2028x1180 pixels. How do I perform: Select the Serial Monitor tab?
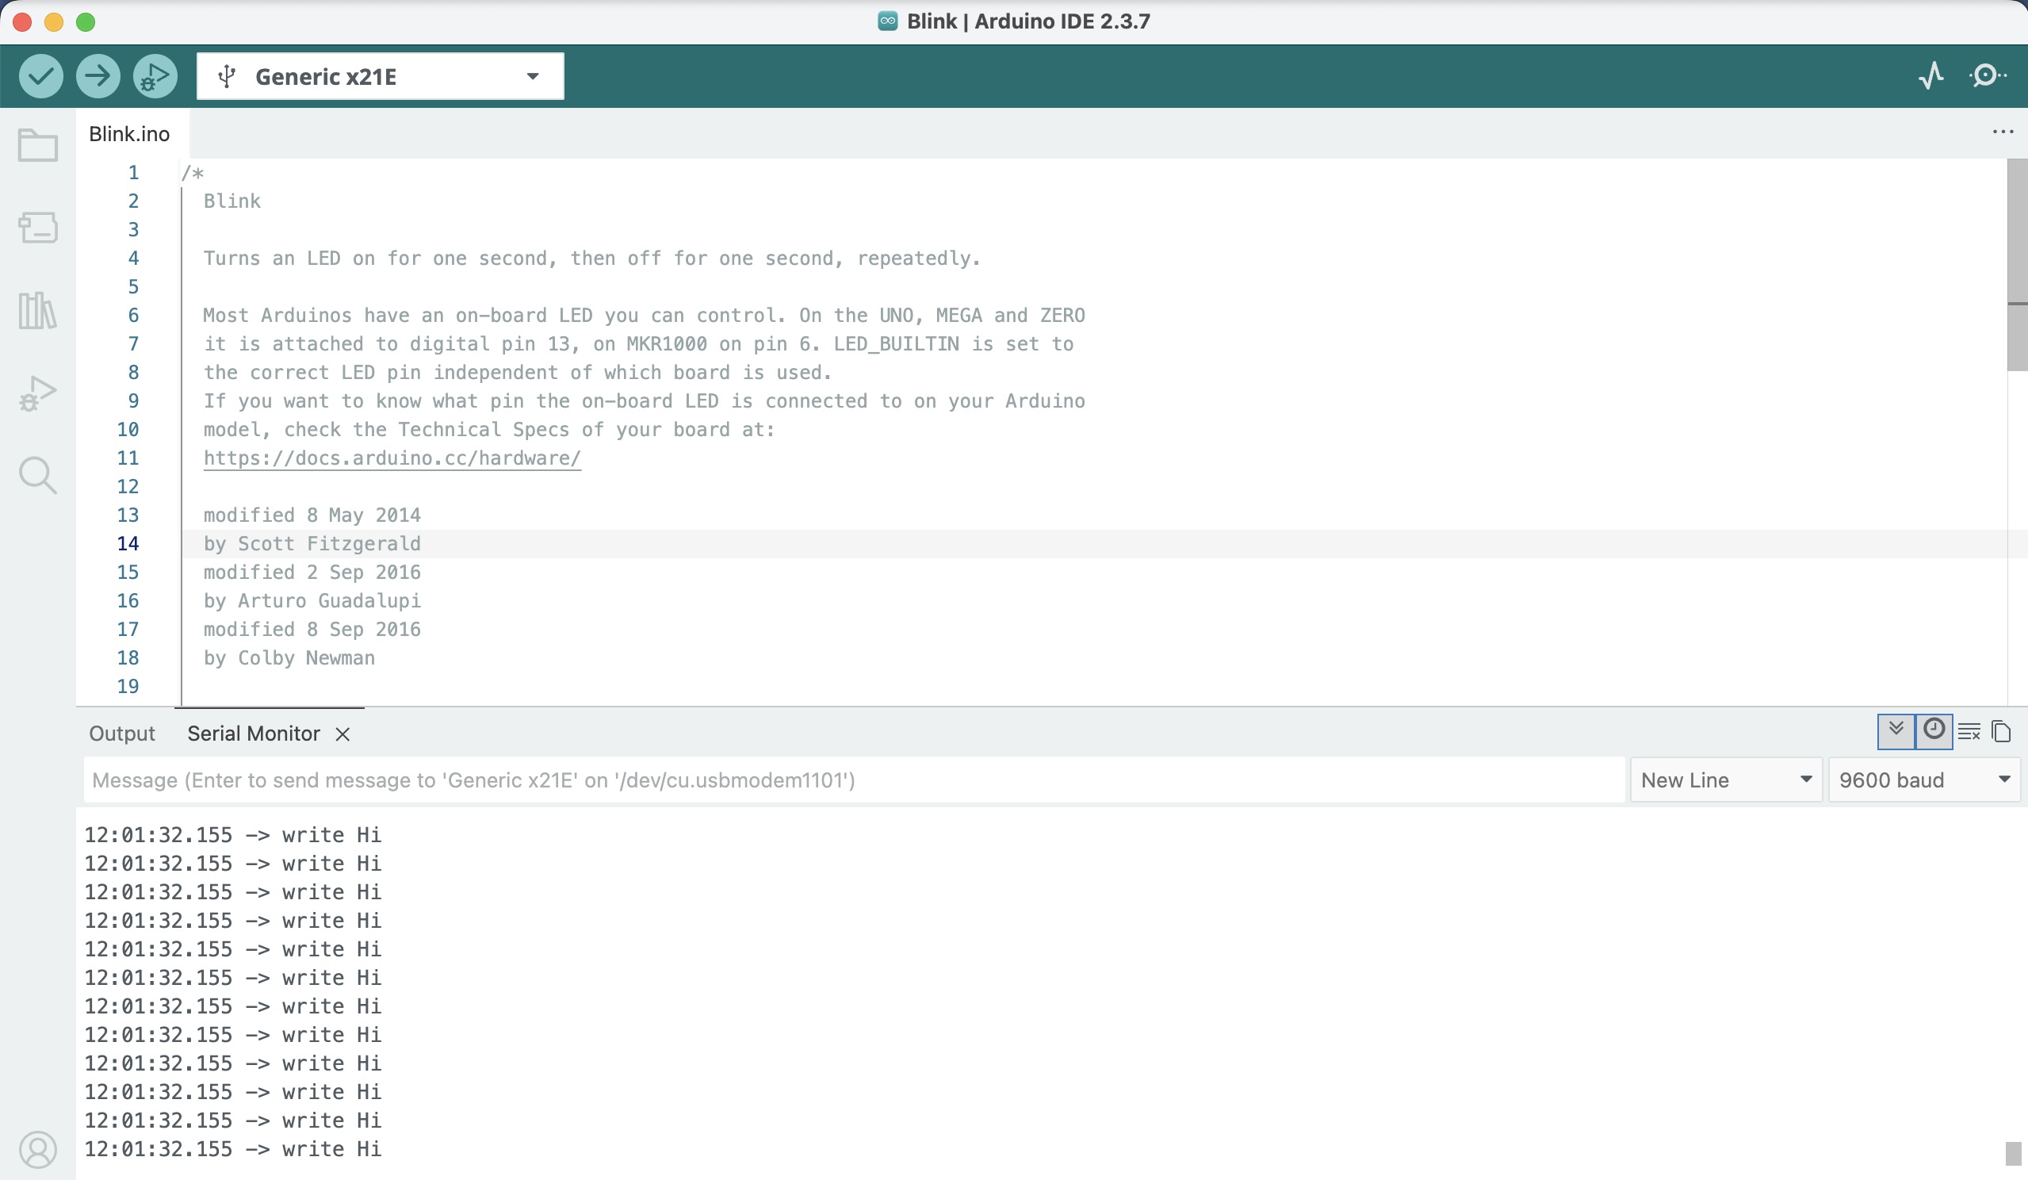254,734
